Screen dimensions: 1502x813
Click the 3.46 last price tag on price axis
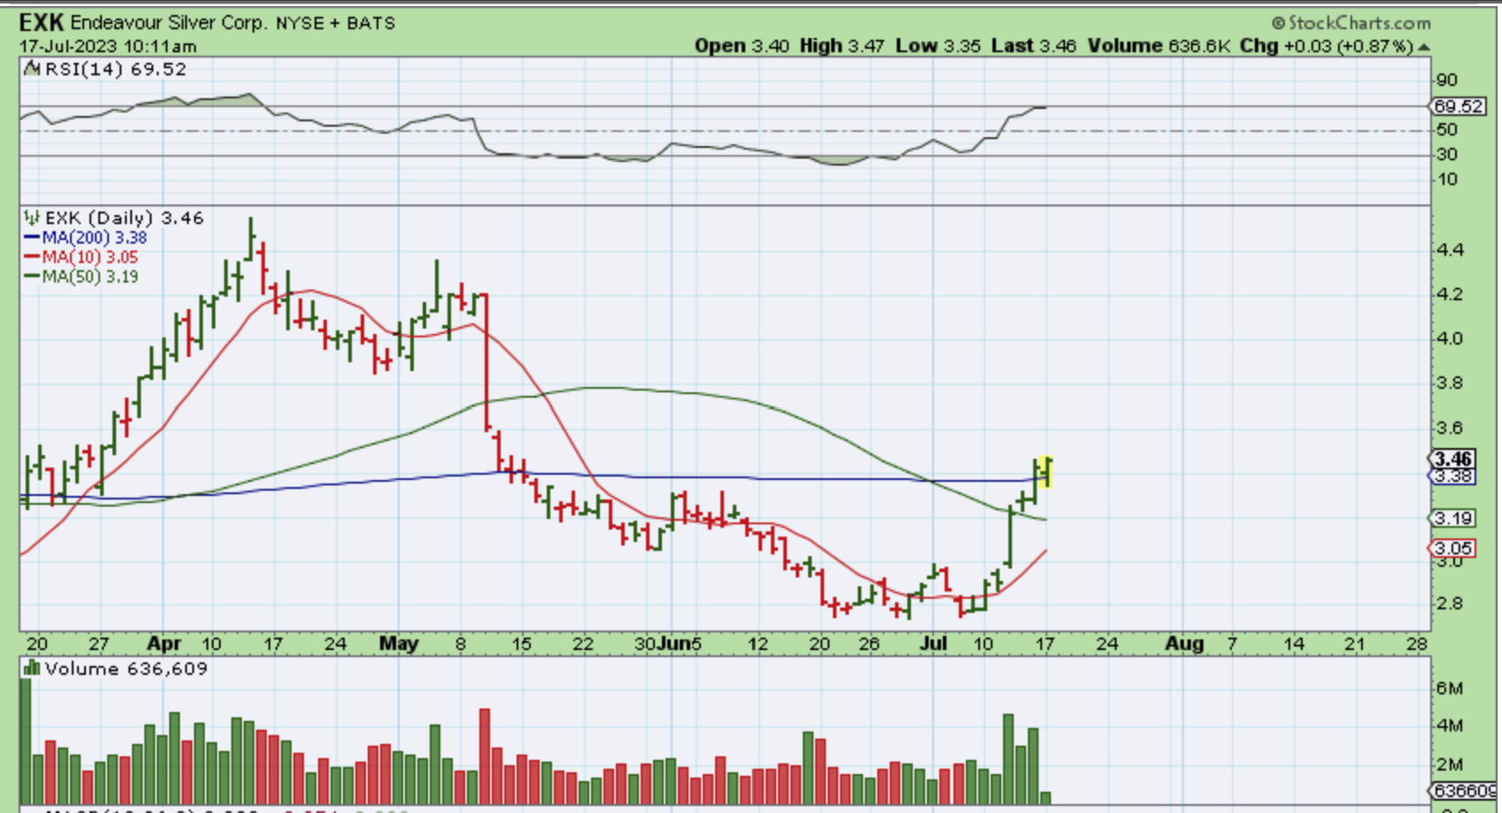1454,459
